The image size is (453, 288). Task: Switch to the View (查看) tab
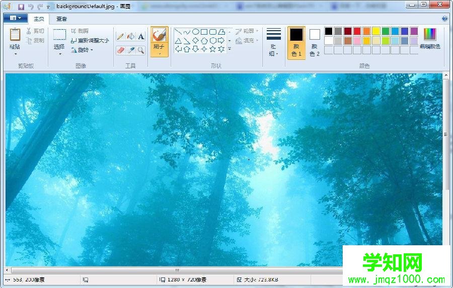click(61, 19)
